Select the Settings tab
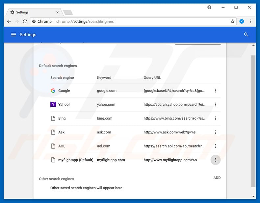Viewport: 260px width, 203px height. [x=34, y=12]
